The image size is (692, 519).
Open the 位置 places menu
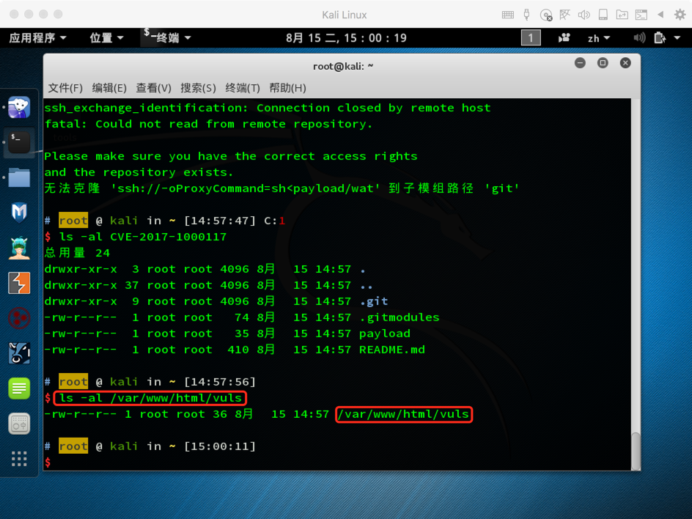[106, 38]
